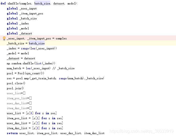Viewport: 176px width, 136px height.
Task: Click 'r[0]' in user_list comprehension
Action: pyautogui.click(x=30, y=113)
